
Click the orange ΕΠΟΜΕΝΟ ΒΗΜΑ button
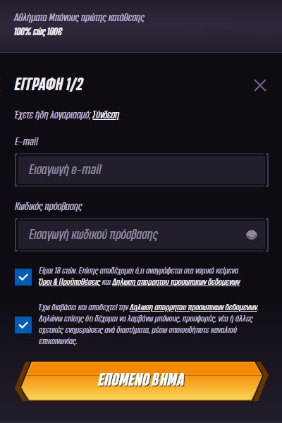coord(142,381)
